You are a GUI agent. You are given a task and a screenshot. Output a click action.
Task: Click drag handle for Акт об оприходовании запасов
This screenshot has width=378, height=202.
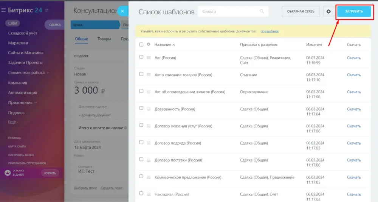149,92
